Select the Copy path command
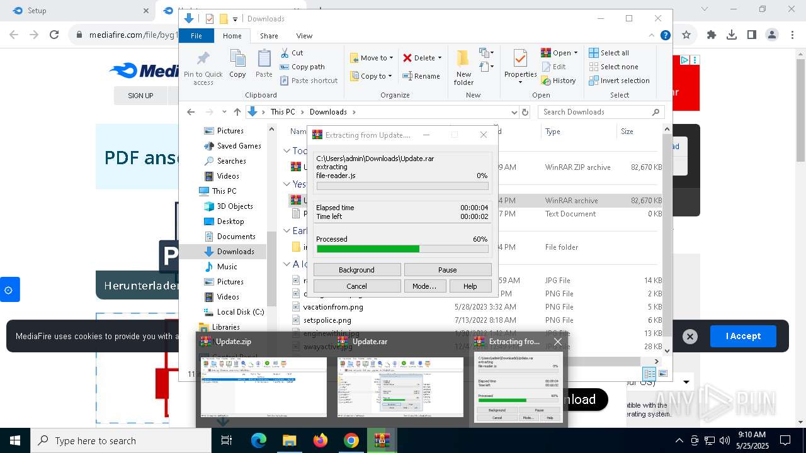 point(303,67)
